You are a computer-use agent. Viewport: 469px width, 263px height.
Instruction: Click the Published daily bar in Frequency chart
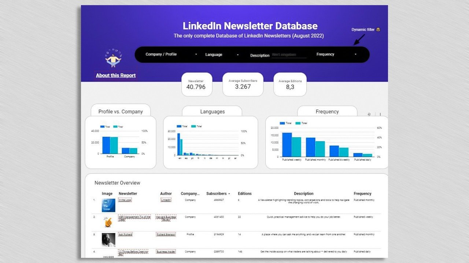coord(363,155)
